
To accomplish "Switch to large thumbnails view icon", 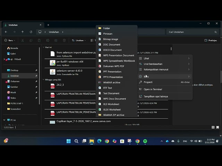I will [x=217, y=127].
